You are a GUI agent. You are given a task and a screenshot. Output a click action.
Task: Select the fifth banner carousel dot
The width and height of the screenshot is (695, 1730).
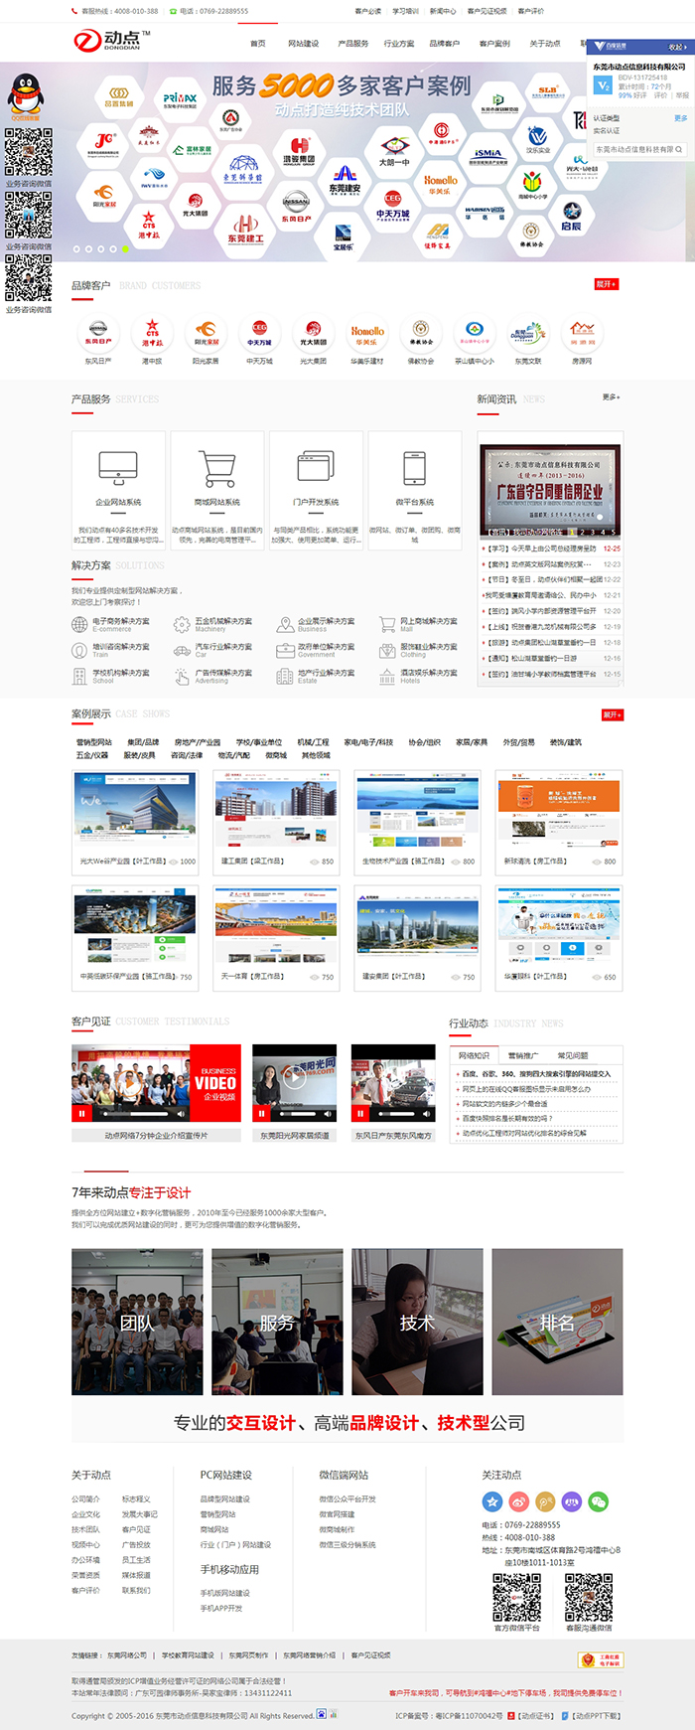(124, 249)
